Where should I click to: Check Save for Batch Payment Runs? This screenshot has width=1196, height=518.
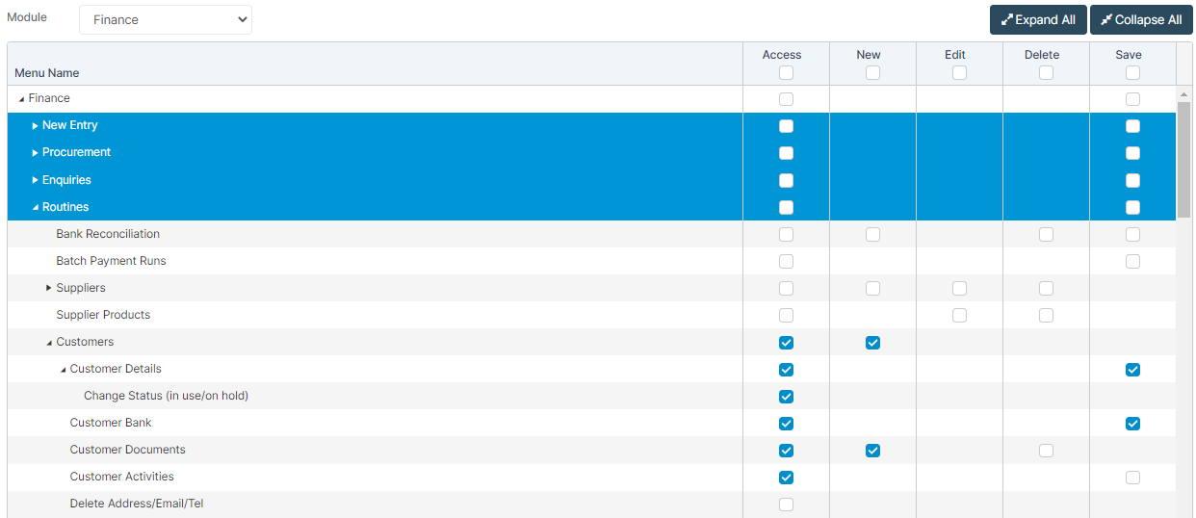(1132, 261)
